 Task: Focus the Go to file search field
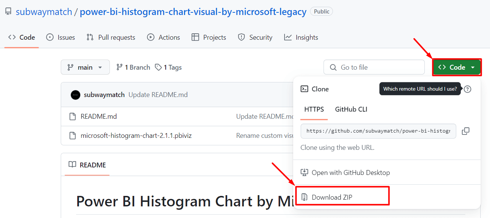pyautogui.click(x=374, y=67)
